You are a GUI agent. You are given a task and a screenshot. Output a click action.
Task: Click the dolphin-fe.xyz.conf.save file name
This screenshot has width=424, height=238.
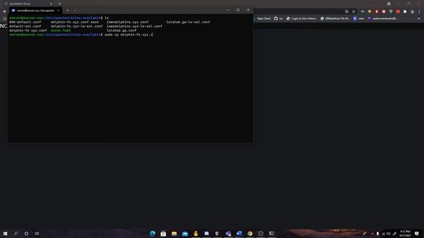(75, 22)
